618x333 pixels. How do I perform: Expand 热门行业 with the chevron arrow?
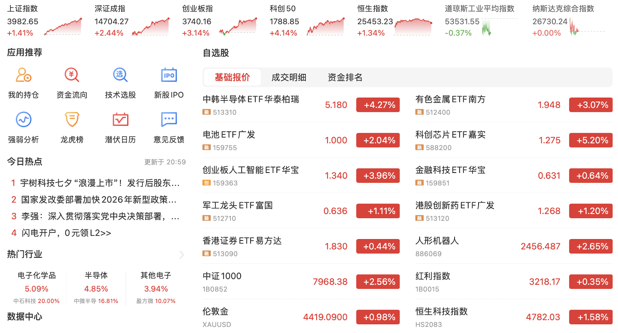[x=182, y=255]
